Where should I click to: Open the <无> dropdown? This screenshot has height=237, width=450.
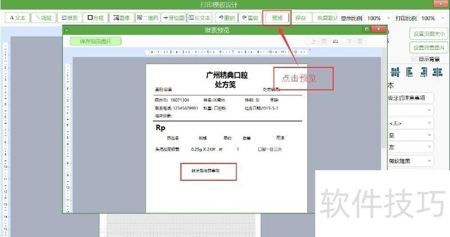(411, 123)
